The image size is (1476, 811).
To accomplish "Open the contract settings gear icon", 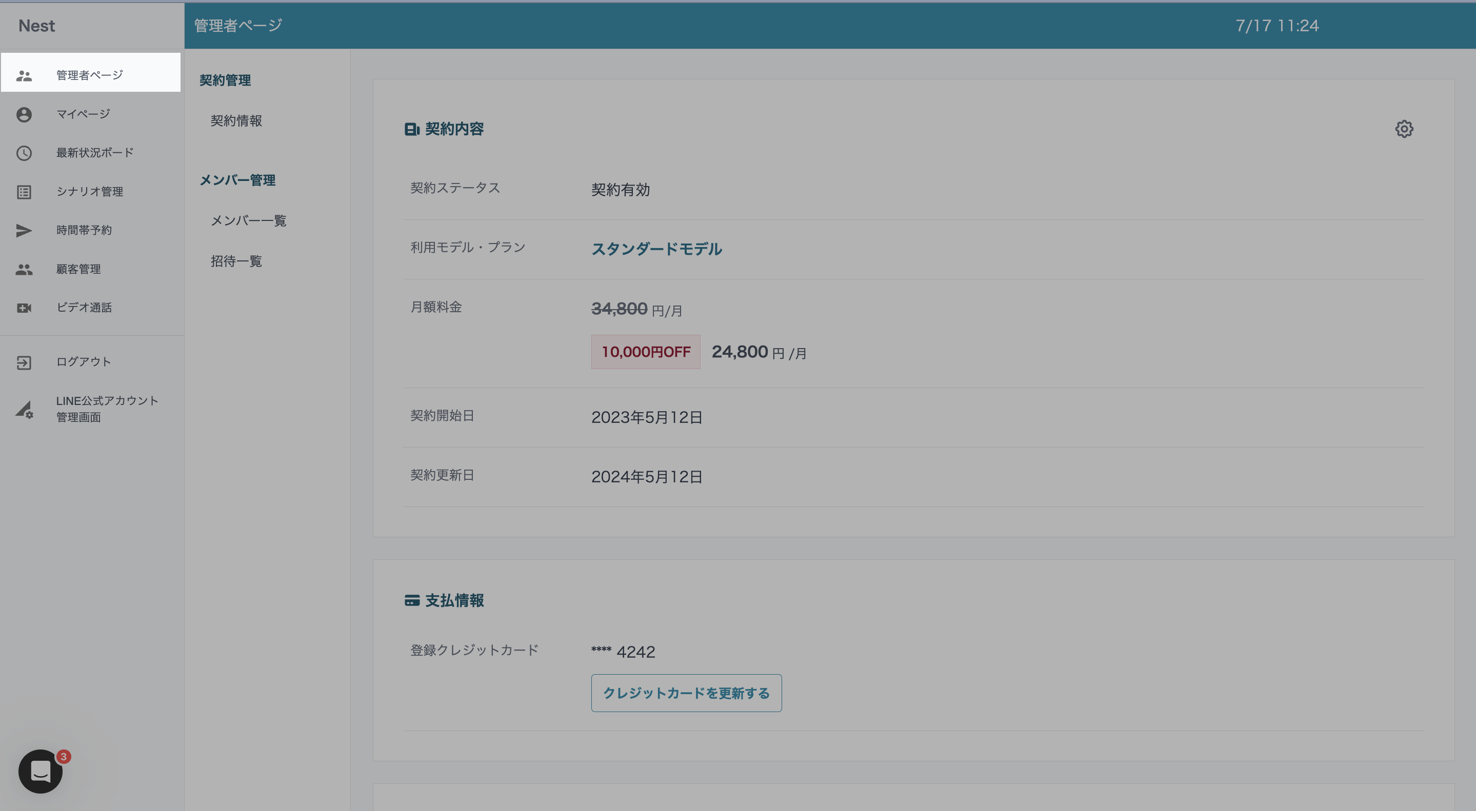I will click(x=1403, y=129).
